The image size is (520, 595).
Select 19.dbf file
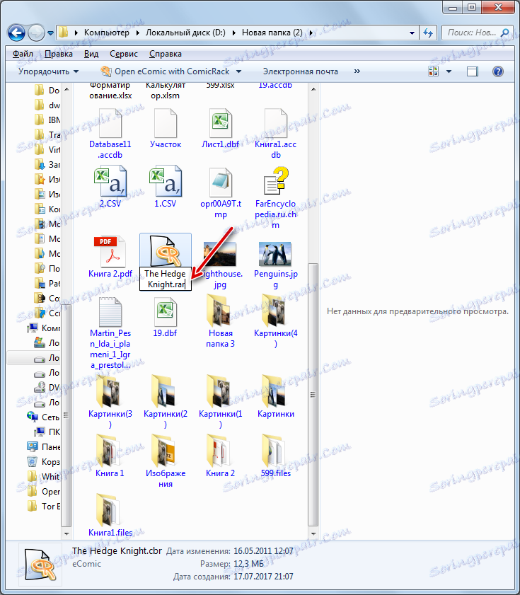point(166,317)
